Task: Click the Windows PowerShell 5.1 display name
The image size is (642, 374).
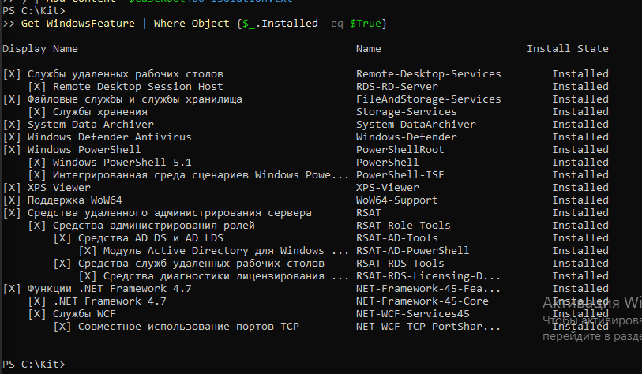Action: [122, 163]
